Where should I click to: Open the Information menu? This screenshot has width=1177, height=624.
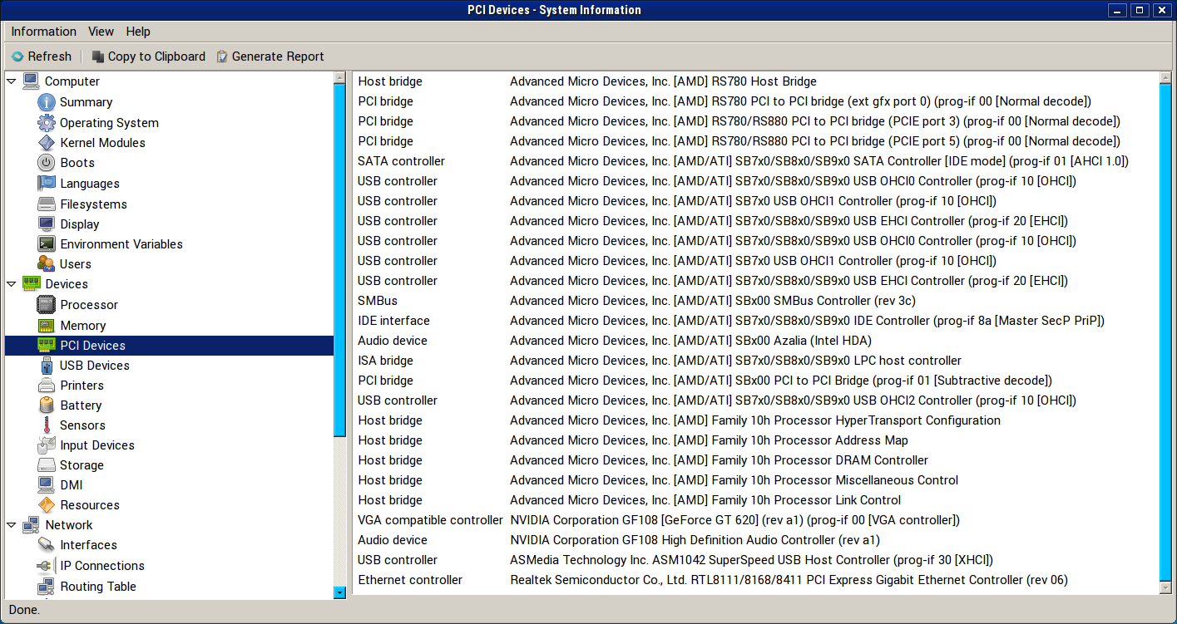tap(43, 32)
